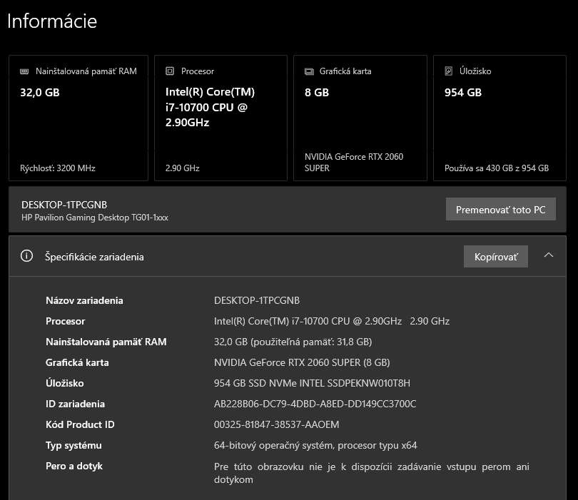
Task: Click the info circle next to Špecifikácie zariadenia
Action: (26, 255)
